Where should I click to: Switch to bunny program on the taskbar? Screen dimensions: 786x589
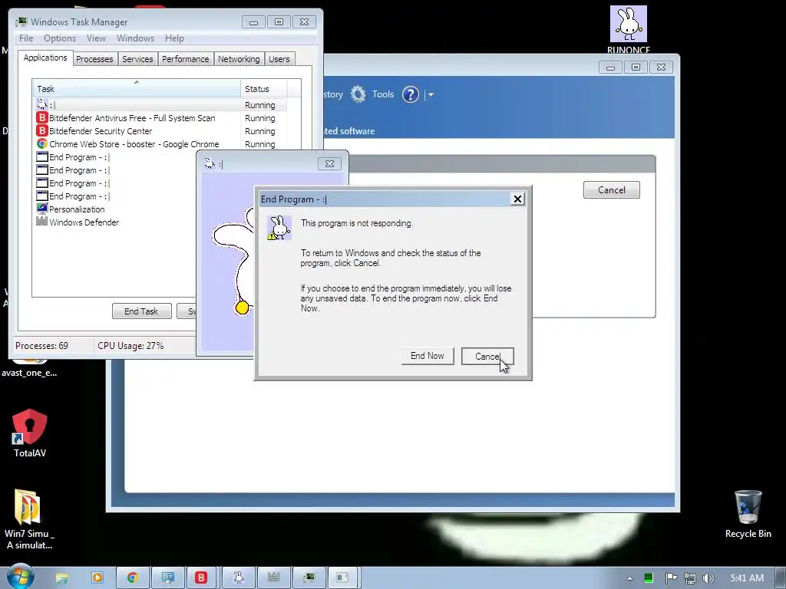coord(239,577)
